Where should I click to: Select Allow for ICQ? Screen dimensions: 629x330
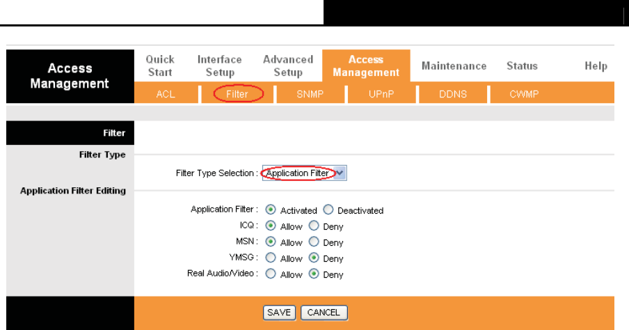(x=271, y=226)
